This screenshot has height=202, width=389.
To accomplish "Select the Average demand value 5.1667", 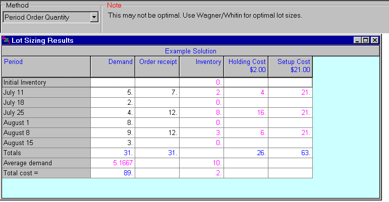I will click(x=113, y=163).
